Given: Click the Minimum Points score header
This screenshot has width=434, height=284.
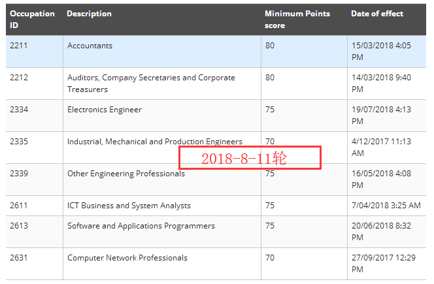Looking at the screenshot, I should coord(297,19).
